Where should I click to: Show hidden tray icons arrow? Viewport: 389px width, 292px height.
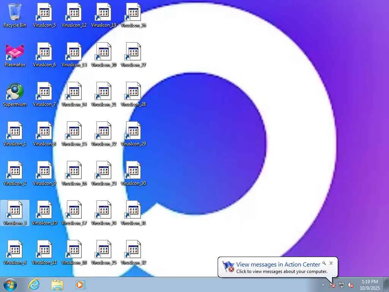323,285
